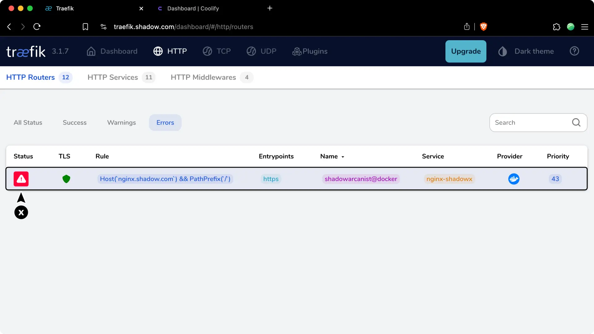The width and height of the screenshot is (594, 334).
Task: Switch to HTTP Services tab
Action: click(113, 77)
